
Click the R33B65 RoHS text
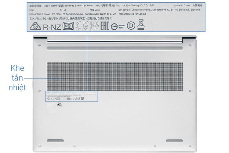pos(122,27)
